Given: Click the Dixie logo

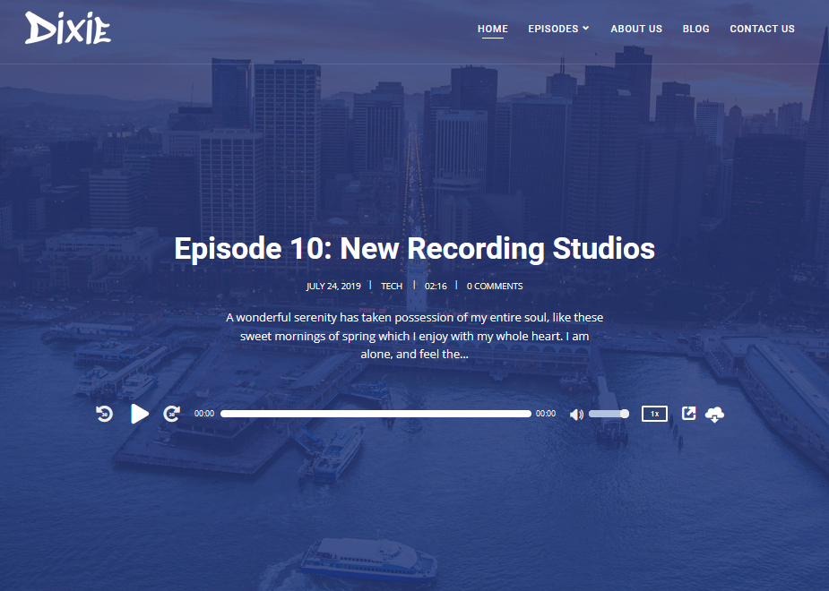Looking at the screenshot, I should coord(68,29).
